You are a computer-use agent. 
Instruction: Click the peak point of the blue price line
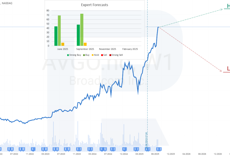[x=158, y=27]
